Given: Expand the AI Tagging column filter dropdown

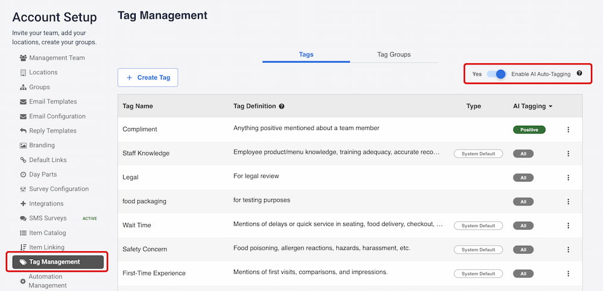Looking at the screenshot, I should (x=551, y=107).
